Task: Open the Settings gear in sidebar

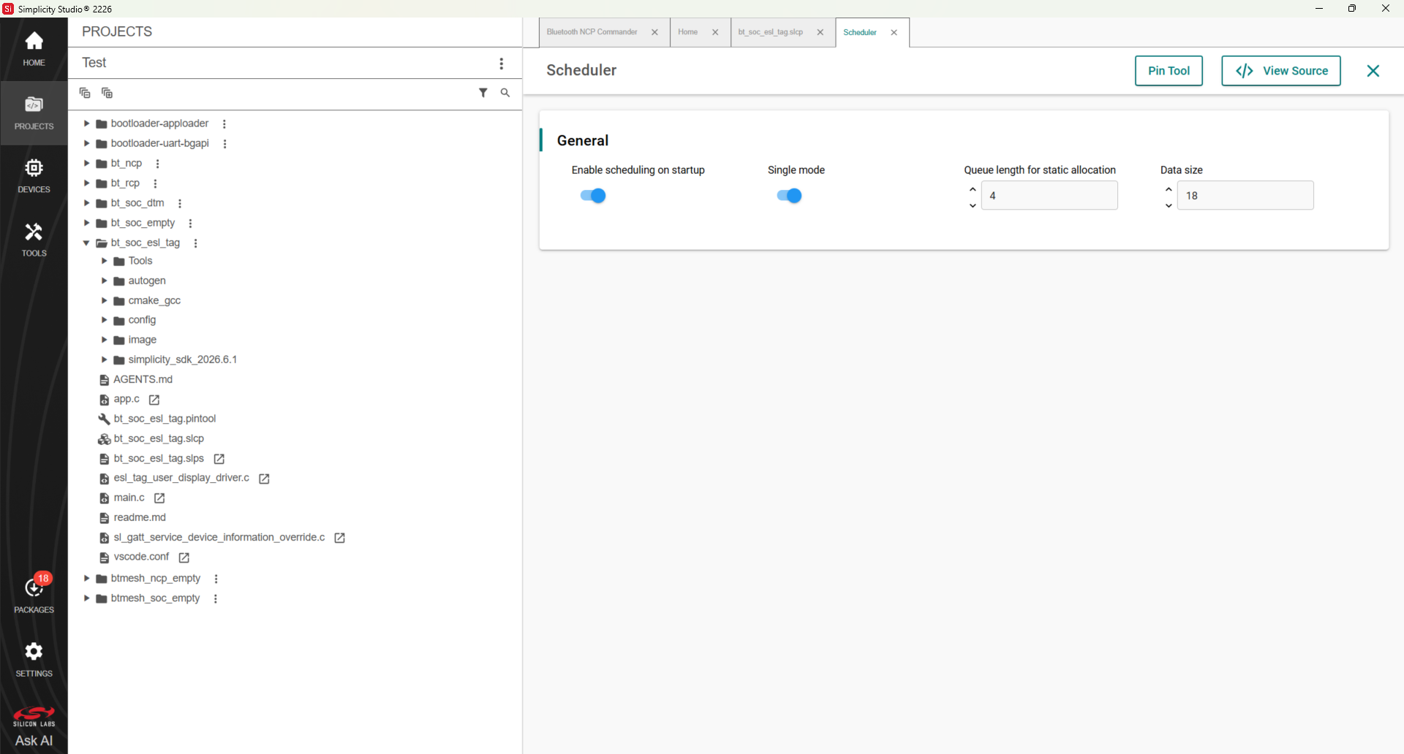Action: pyautogui.click(x=34, y=659)
